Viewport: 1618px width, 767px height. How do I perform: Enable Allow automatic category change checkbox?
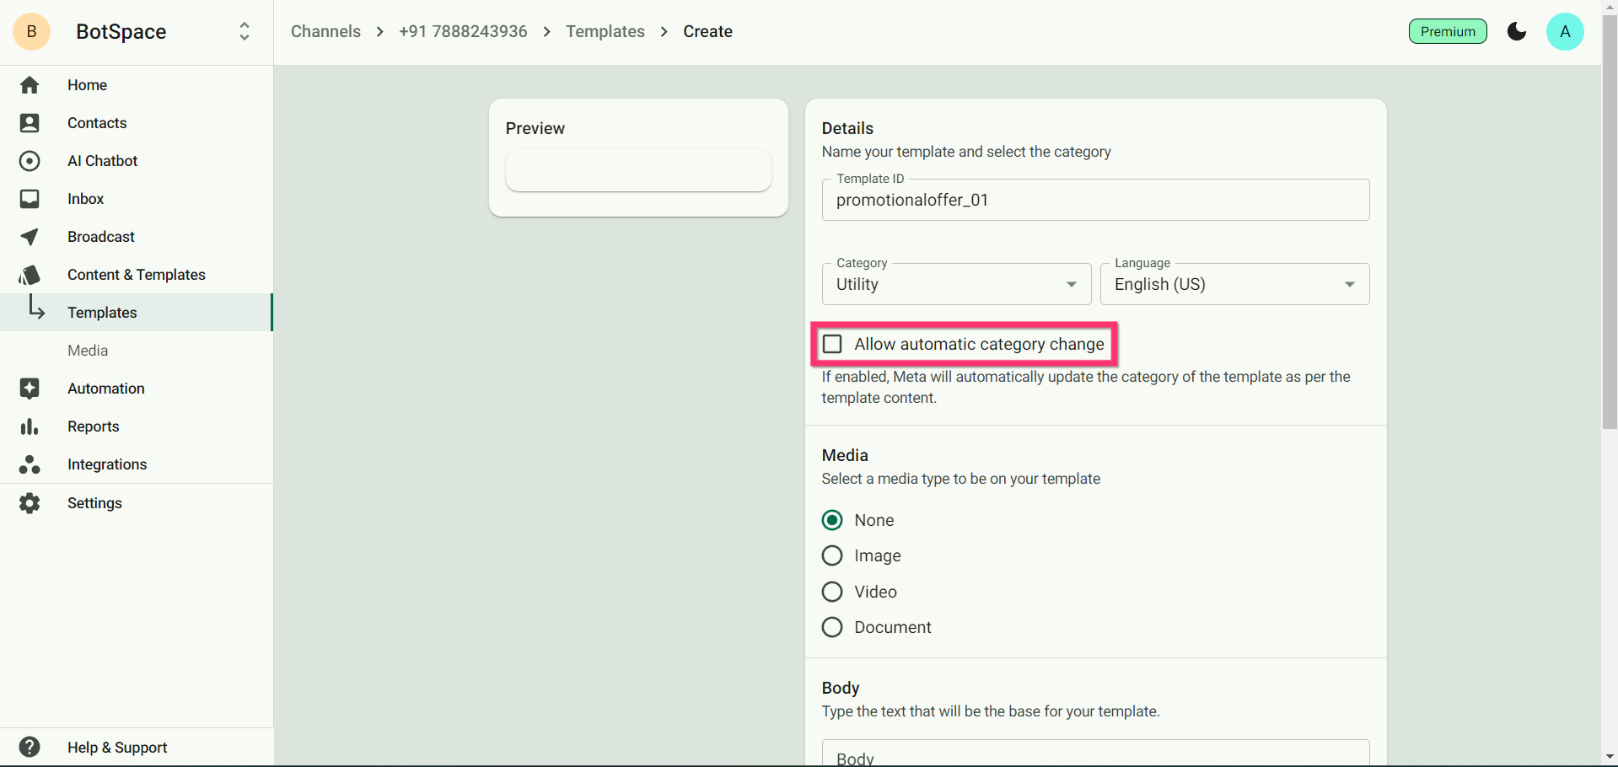(x=833, y=344)
